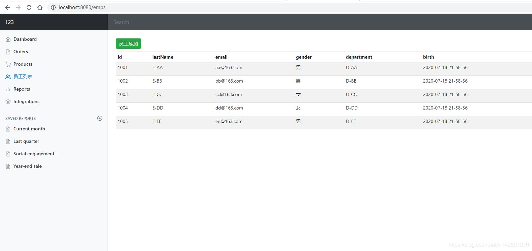Click the department cell D-EE
Screen dimensions: 532x251
[x=351, y=121]
